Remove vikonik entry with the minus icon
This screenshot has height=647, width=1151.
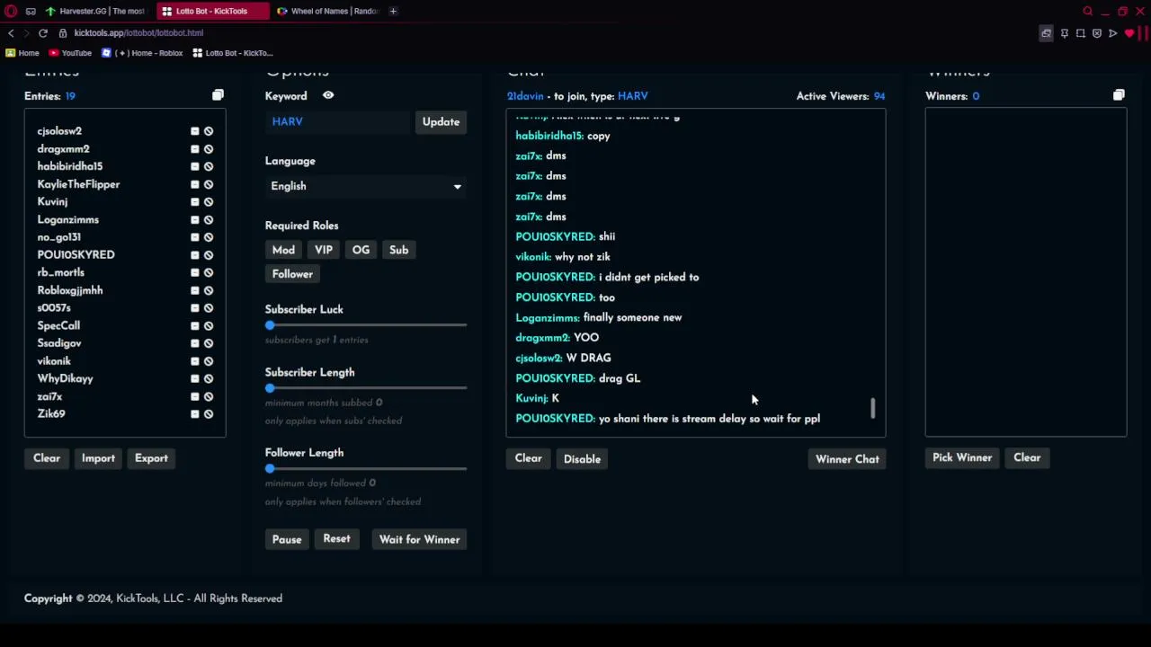tap(194, 361)
